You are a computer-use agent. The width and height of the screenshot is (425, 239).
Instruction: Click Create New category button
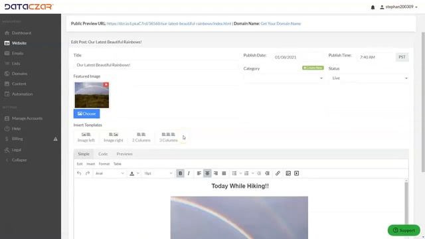pos(313,68)
